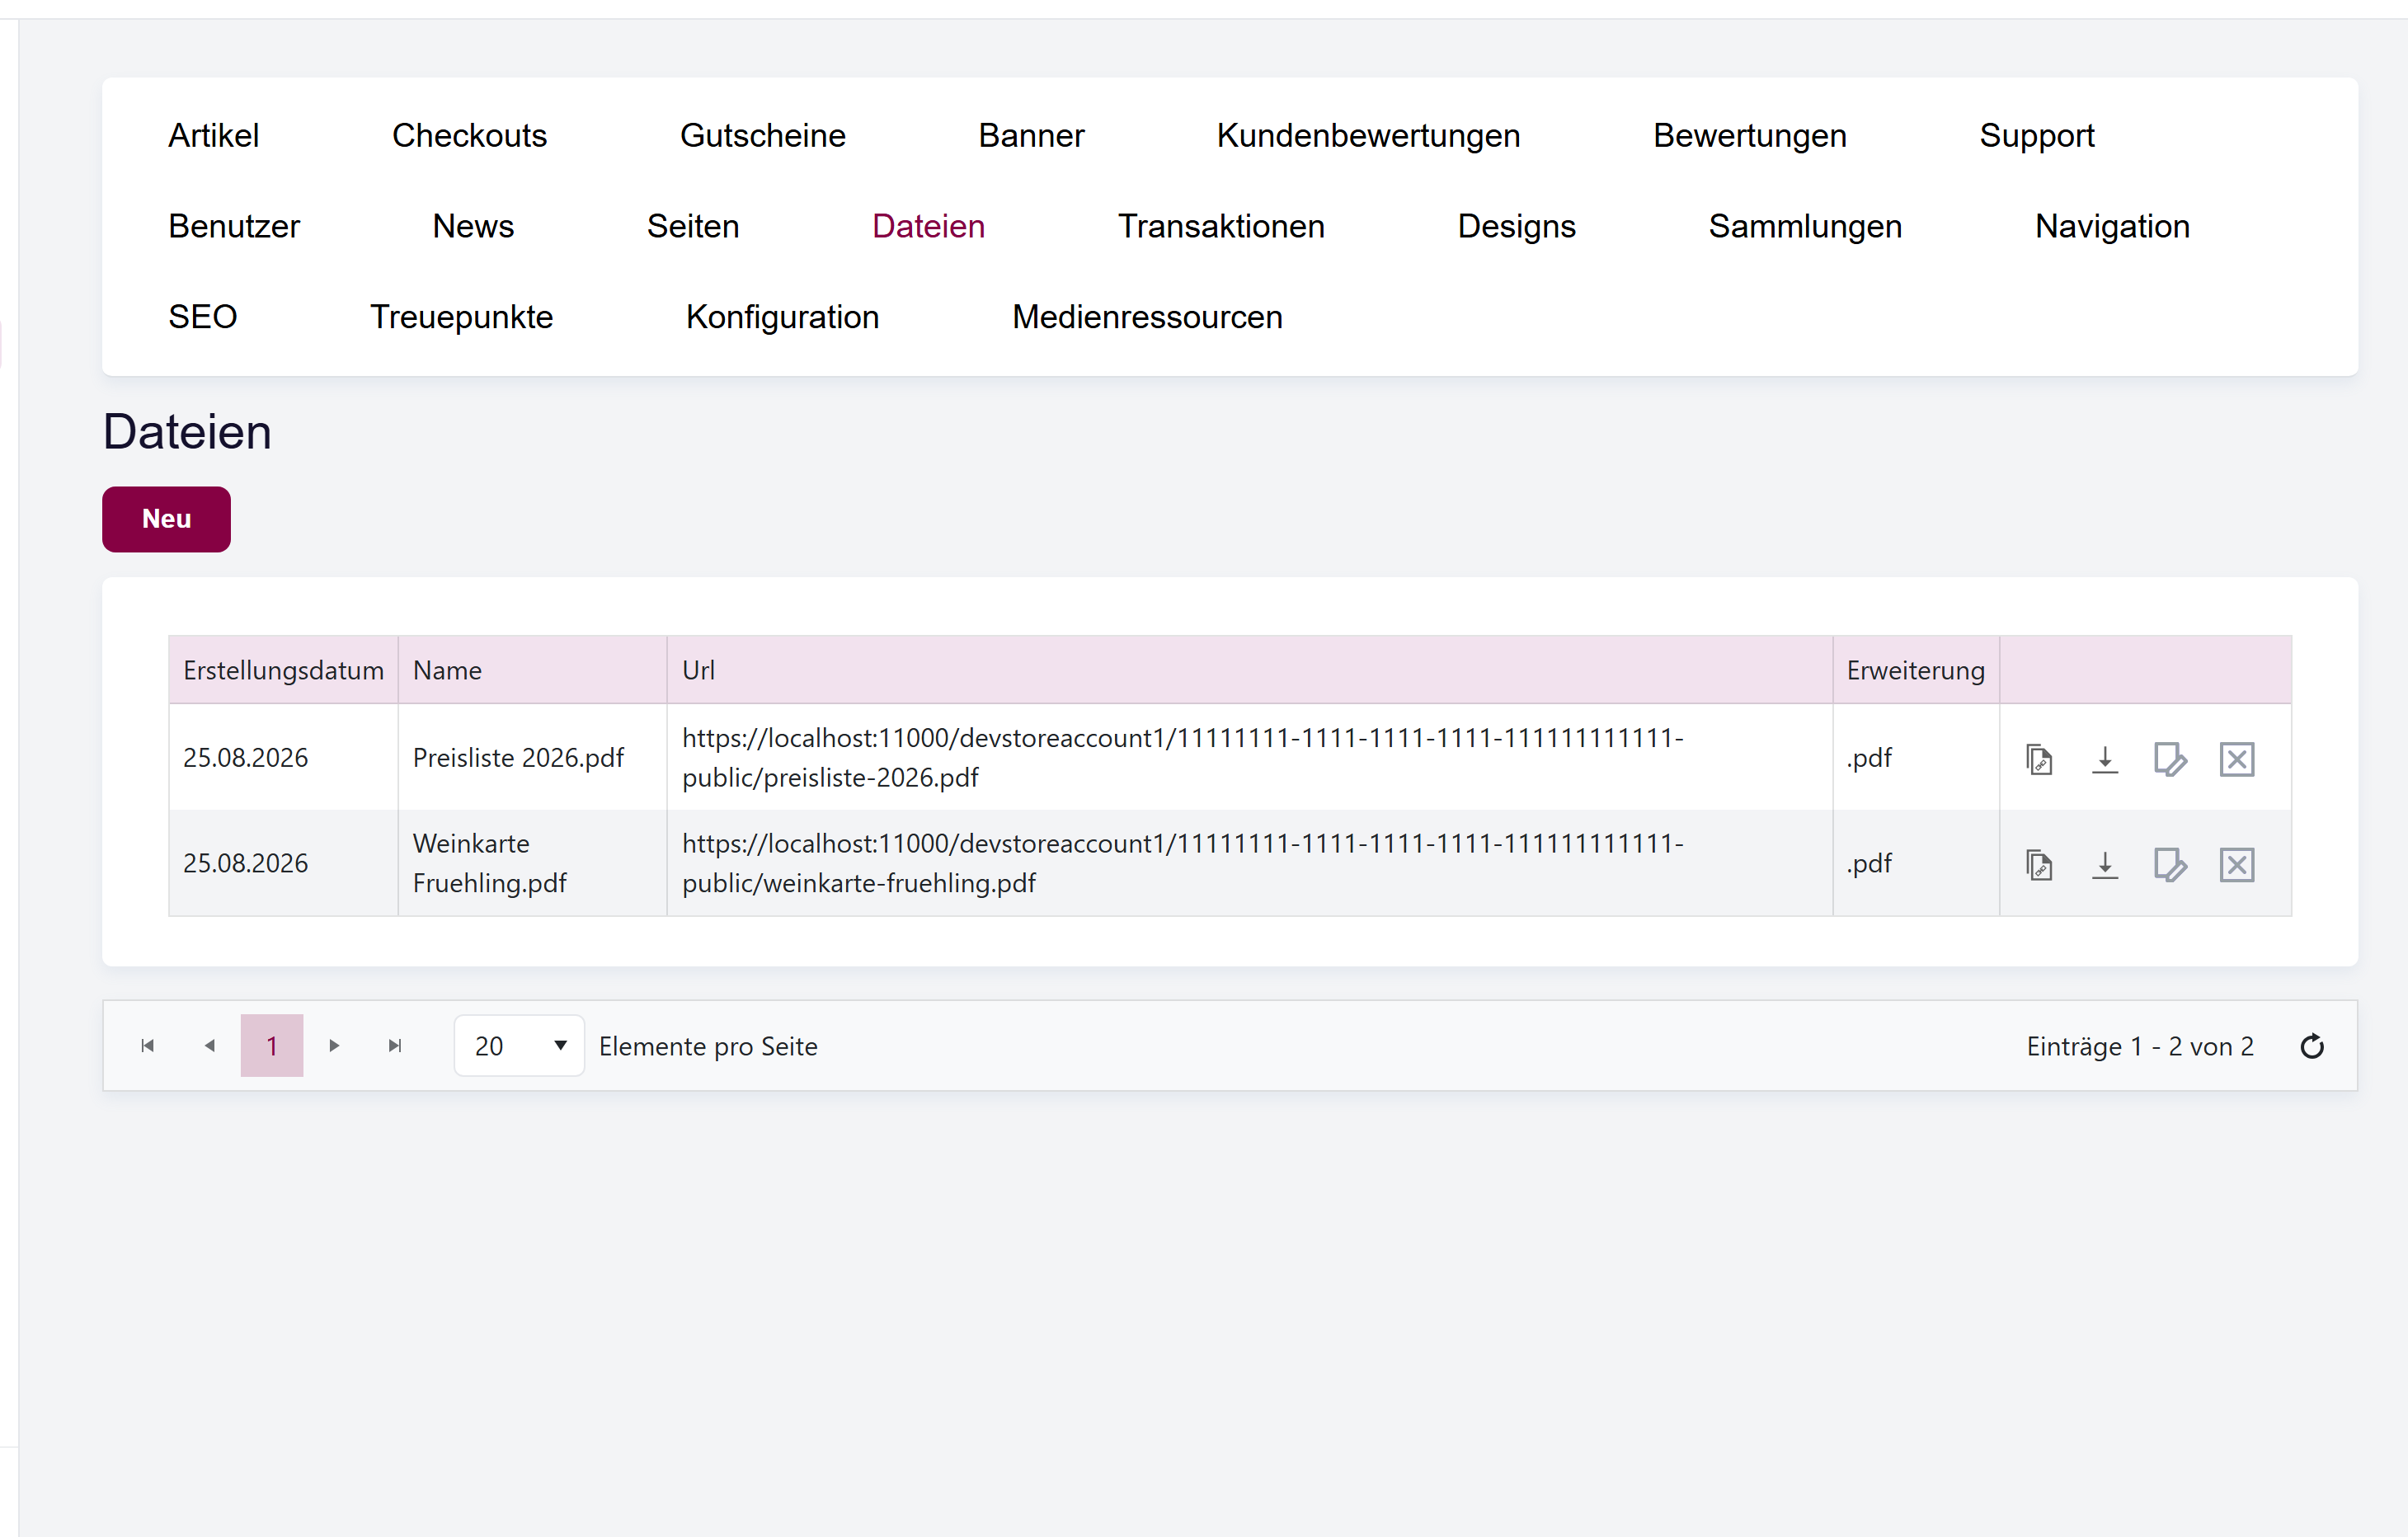
Task: Click .pdf extension in Weinkarte row
Action: click(x=1869, y=863)
